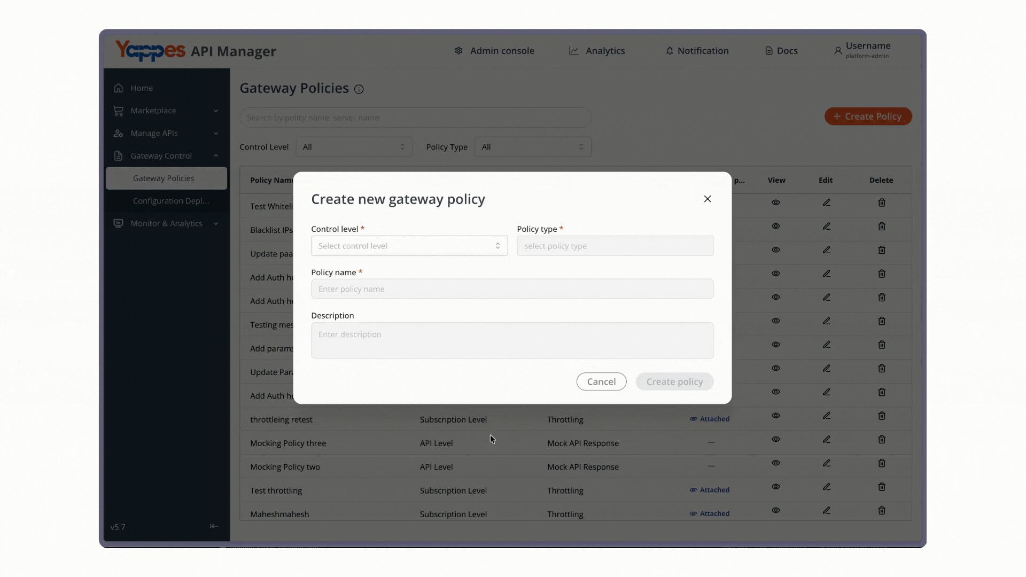
Task: Edit the Blacklist IPs policy
Action: (826, 226)
